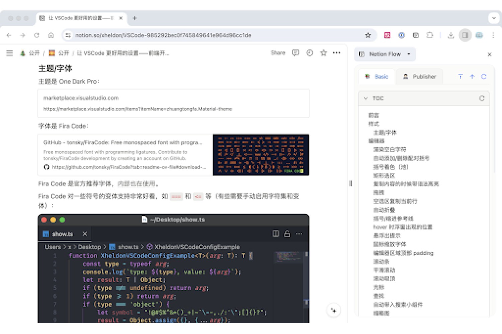Jump to 查找 TOC entry

379,296
